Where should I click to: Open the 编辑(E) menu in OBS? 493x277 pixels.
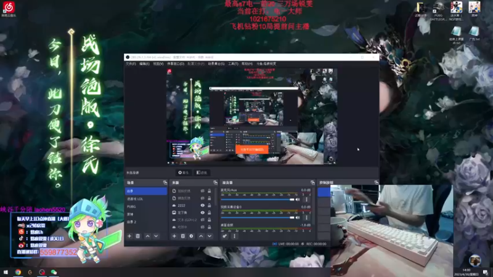(144, 64)
